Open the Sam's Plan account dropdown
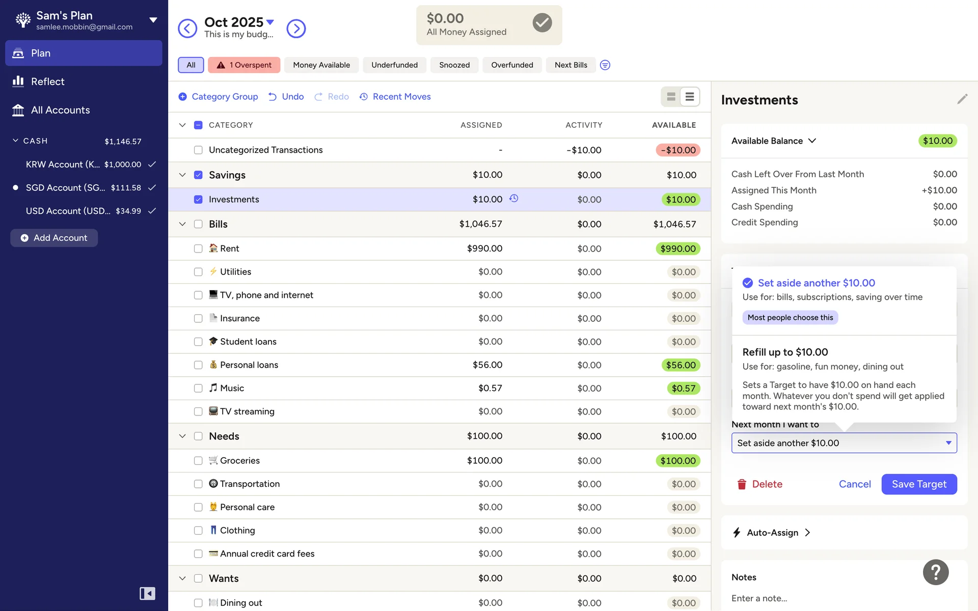 pos(153,20)
